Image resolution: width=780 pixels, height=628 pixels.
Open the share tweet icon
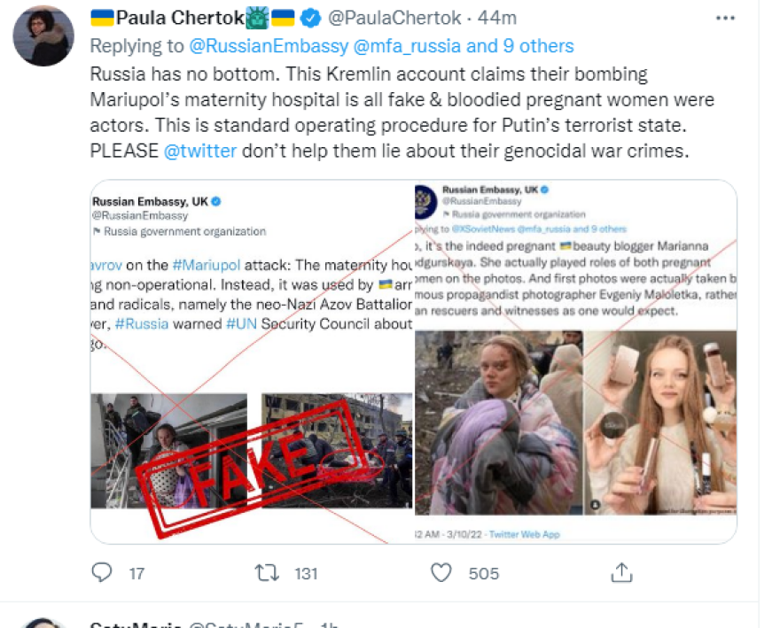[621, 572]
